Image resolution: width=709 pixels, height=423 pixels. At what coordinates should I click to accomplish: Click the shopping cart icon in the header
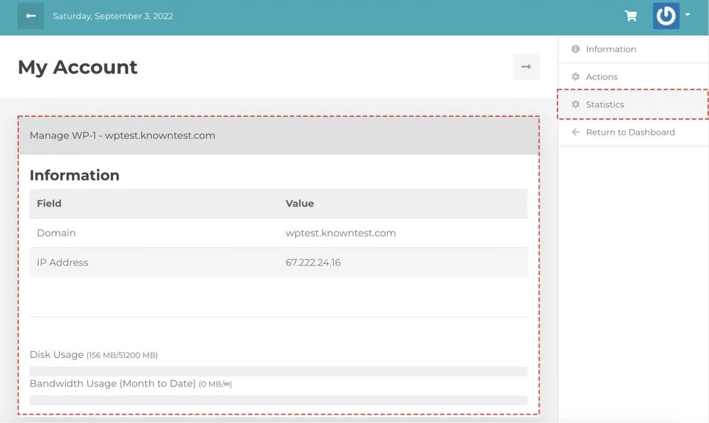coord(631,15)
